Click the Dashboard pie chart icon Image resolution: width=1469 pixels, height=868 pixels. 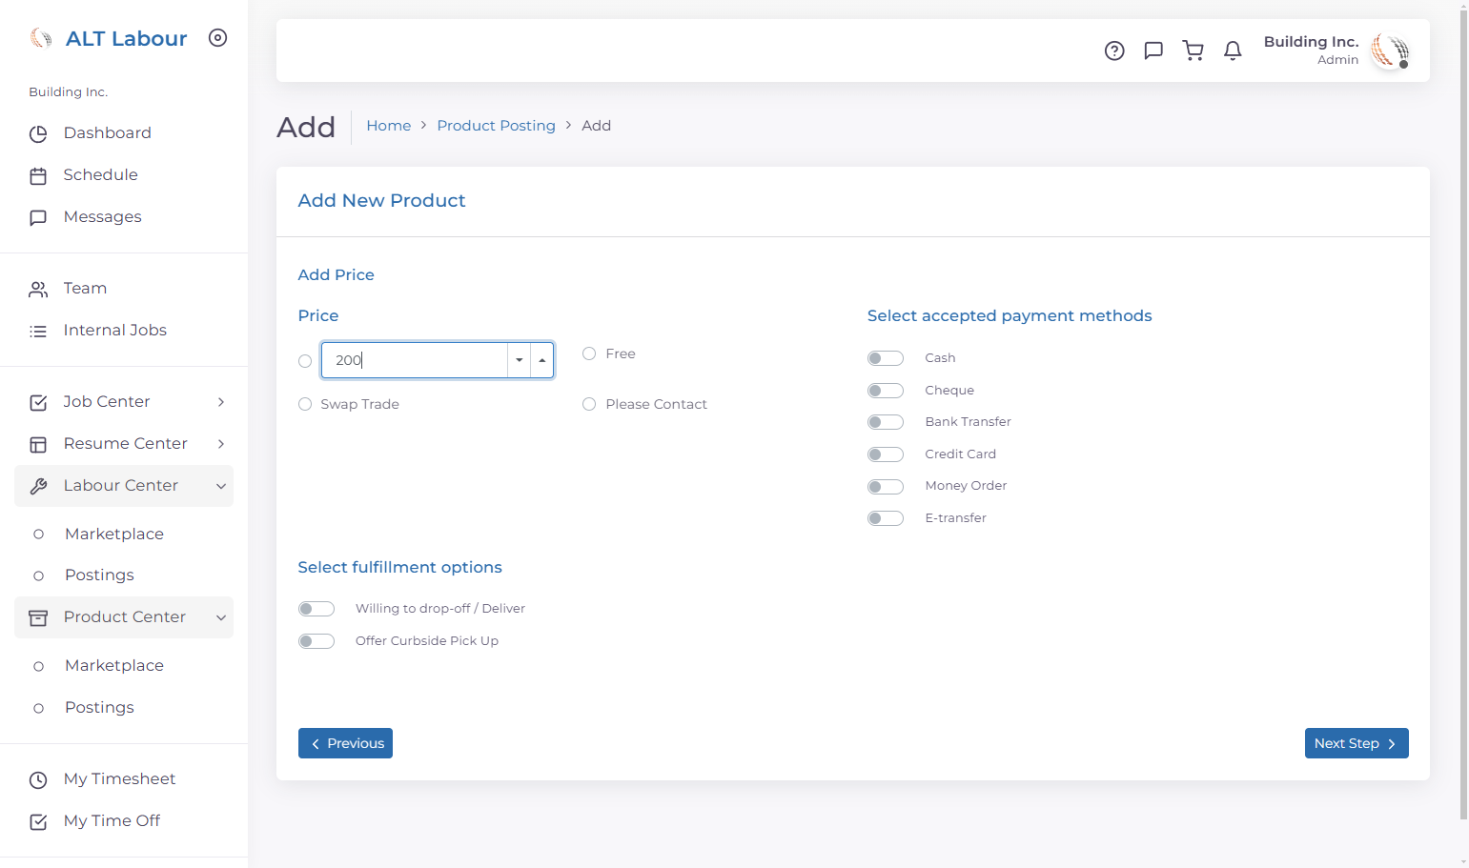(x=38, y=134)
